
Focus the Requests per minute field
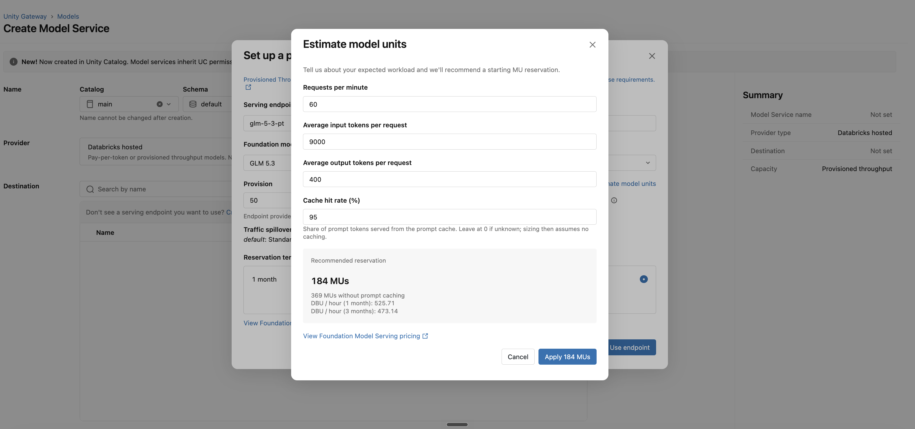[x=449, y=104]
